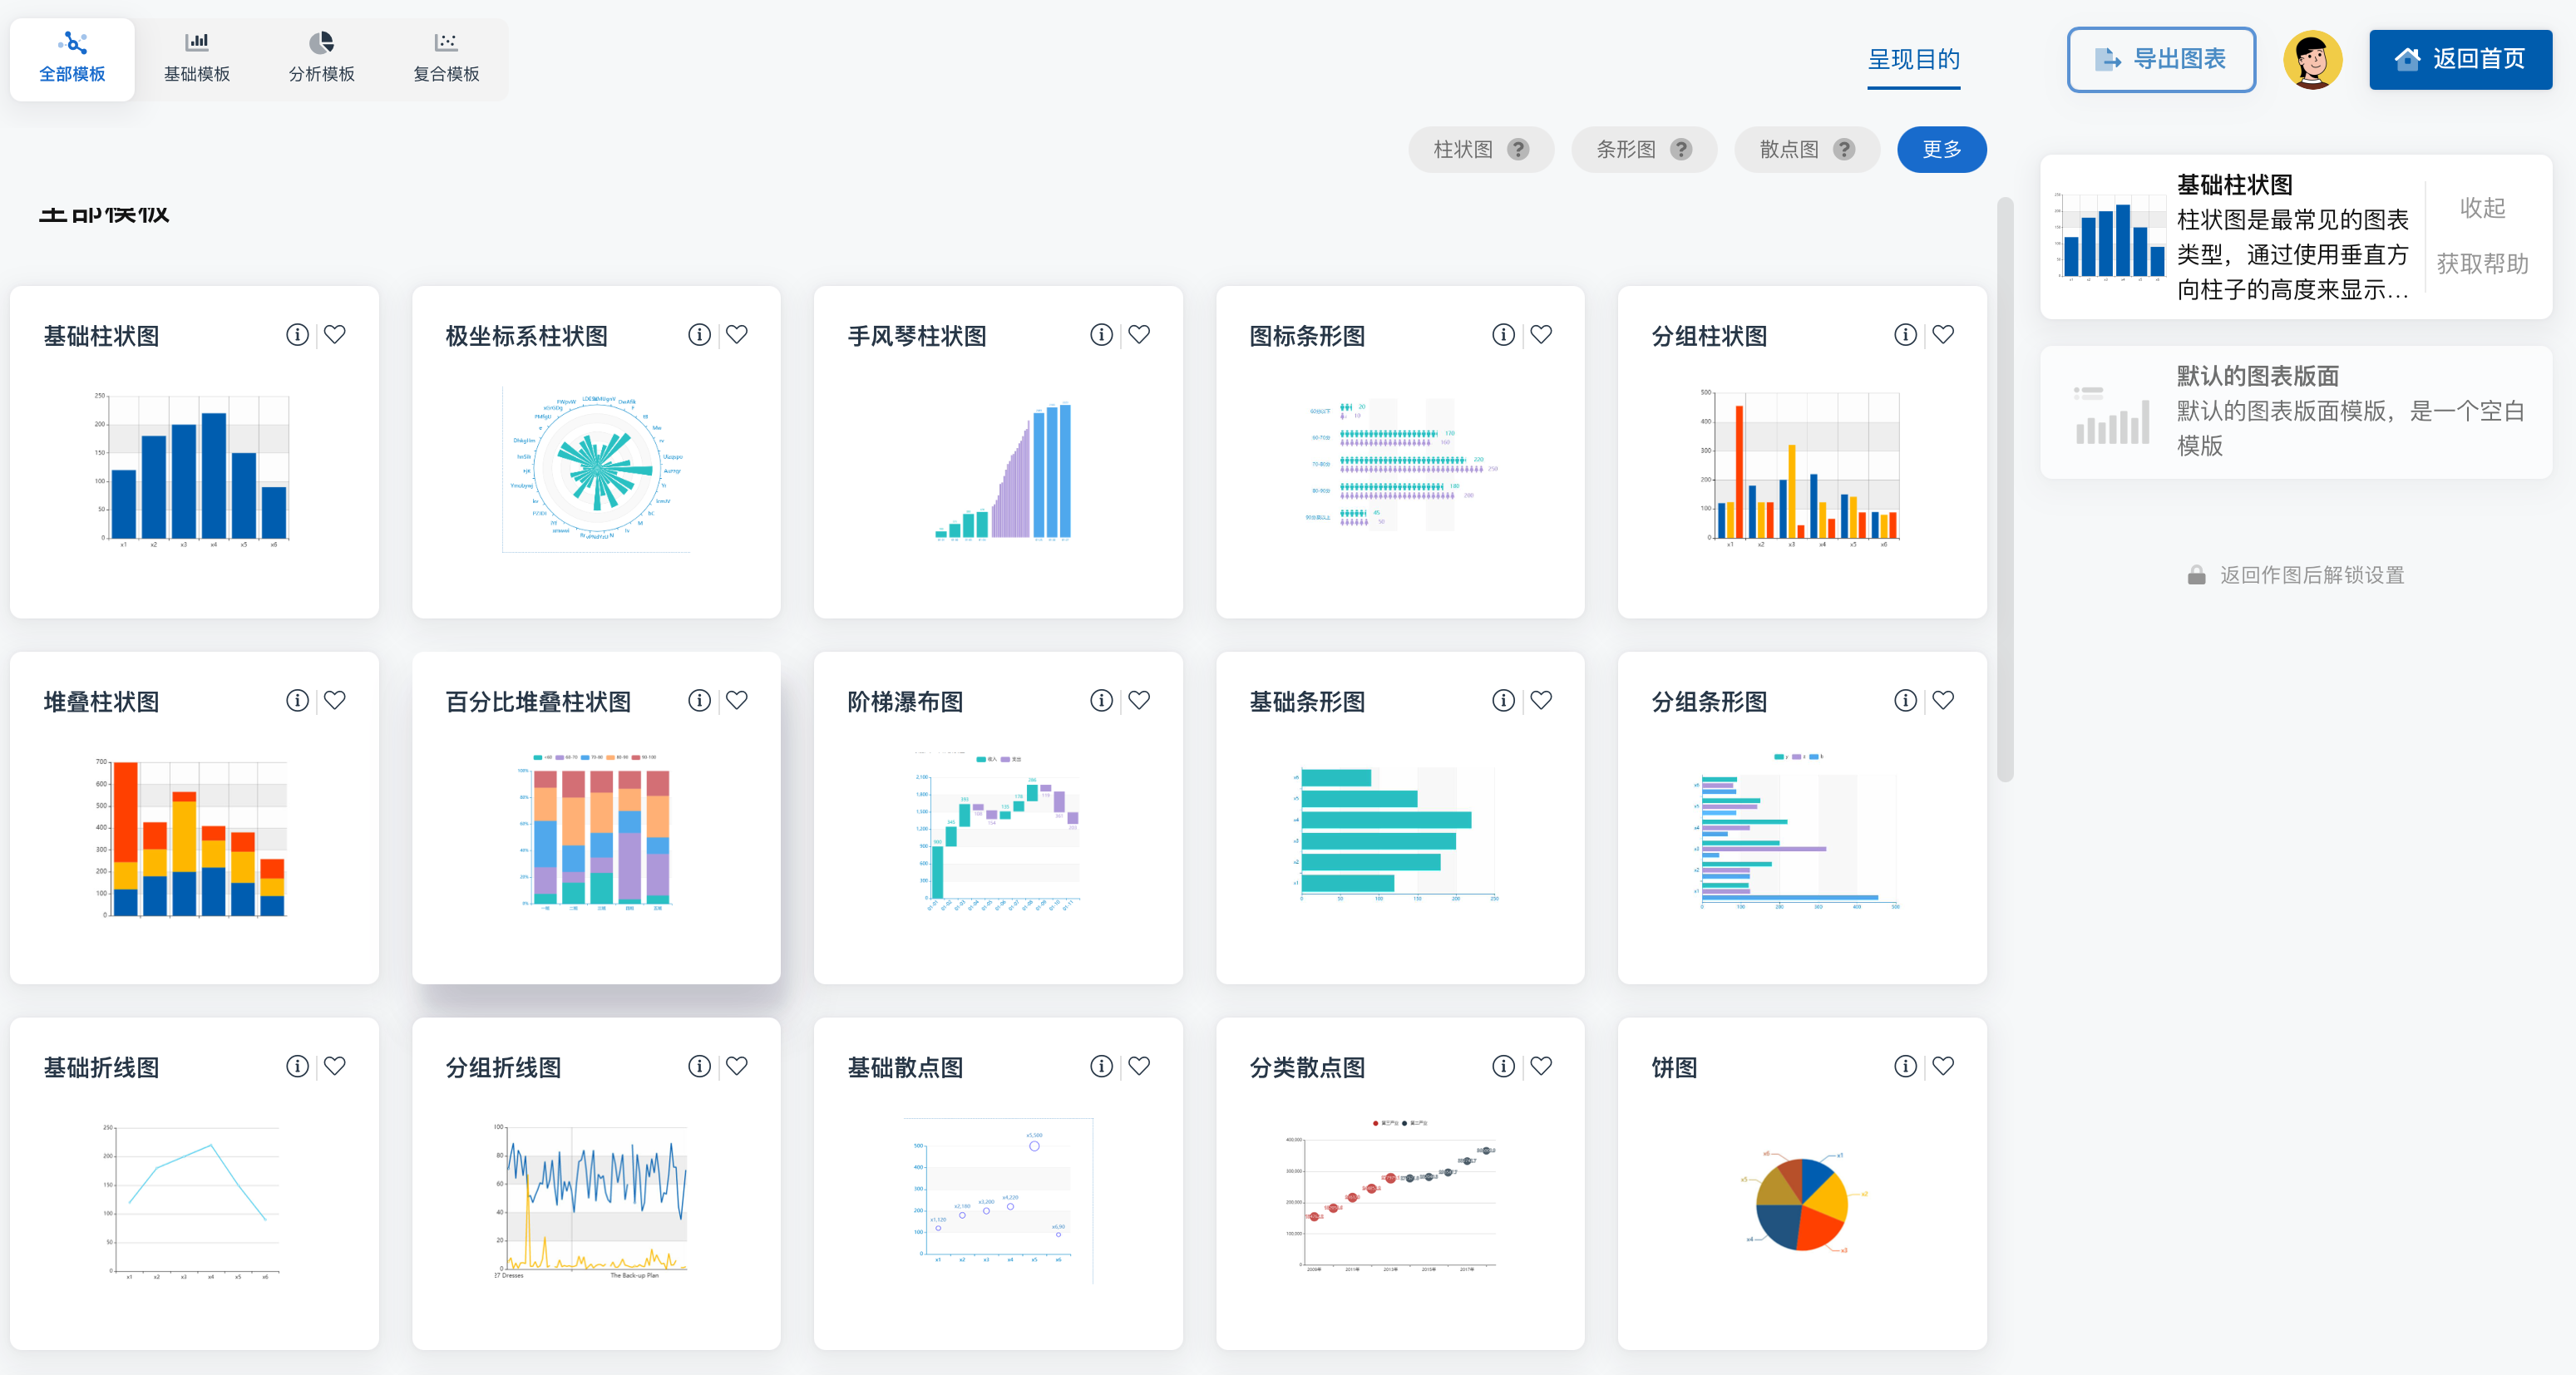Screen dimensions: 2576x1375
Task: Show more chart categories via 更多
Action: click(1941, 149)
